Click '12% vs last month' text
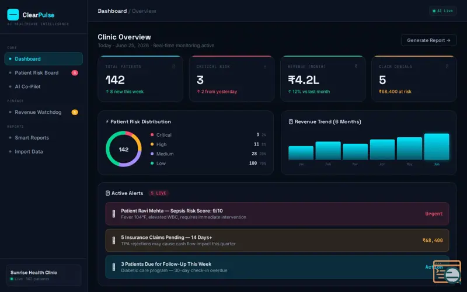The height and width of the screenshot is (292, 467). click(309, 92)
